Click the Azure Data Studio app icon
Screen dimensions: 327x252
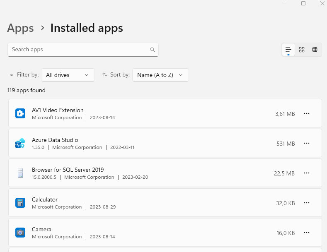20,143
